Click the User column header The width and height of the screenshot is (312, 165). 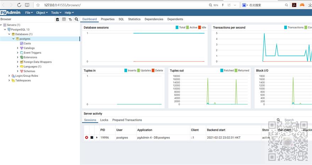tap(126, 130)
